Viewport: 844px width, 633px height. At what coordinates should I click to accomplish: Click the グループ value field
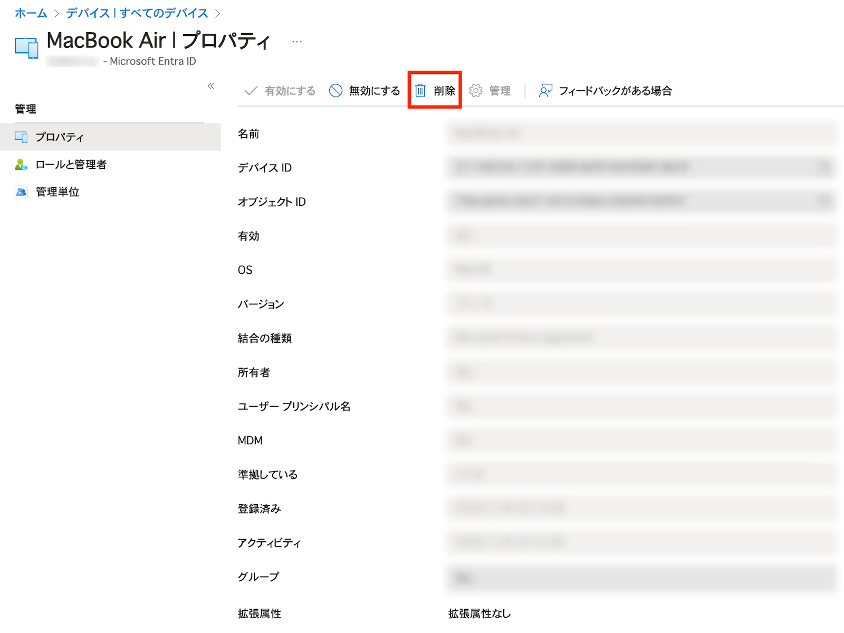pos(641,578)
